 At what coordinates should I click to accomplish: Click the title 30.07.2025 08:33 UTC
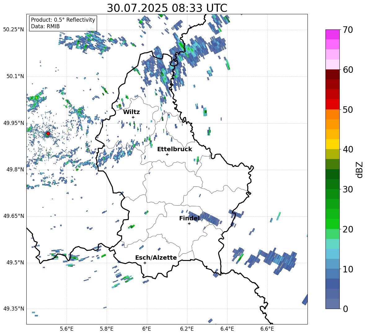click(167, 8)
